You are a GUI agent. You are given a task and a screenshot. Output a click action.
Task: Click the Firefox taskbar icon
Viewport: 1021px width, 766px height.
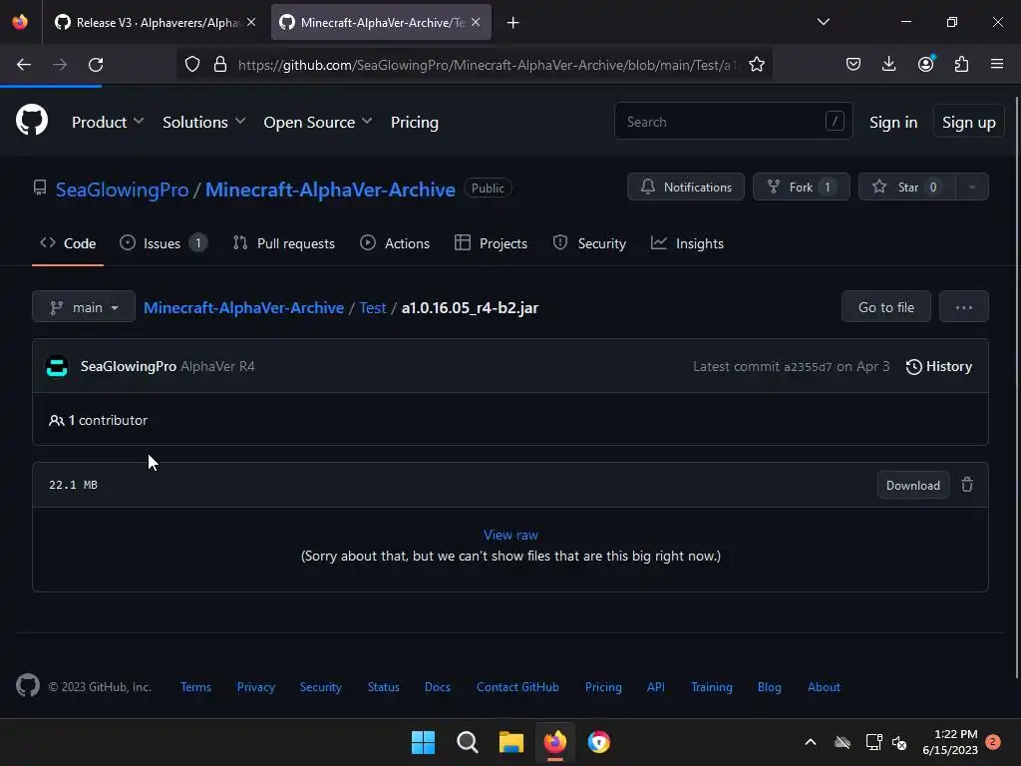(x=554, y=742)
